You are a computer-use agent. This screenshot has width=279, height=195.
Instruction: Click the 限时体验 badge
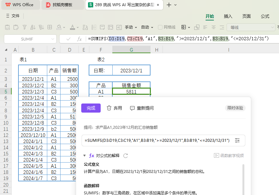click(x=235, y=108)
